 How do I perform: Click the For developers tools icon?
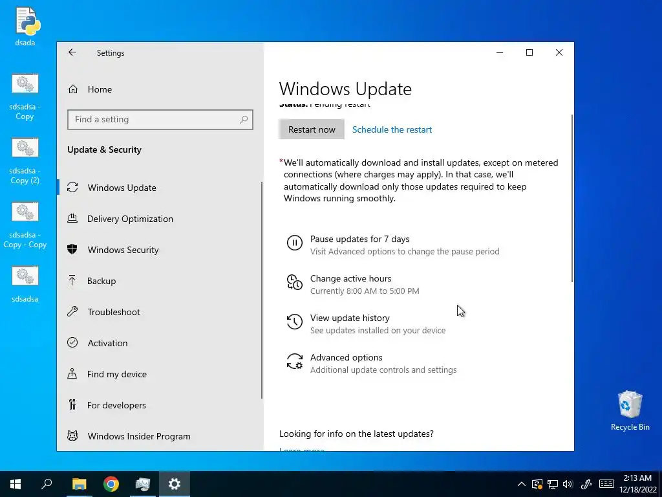click(x=72, y=405)
